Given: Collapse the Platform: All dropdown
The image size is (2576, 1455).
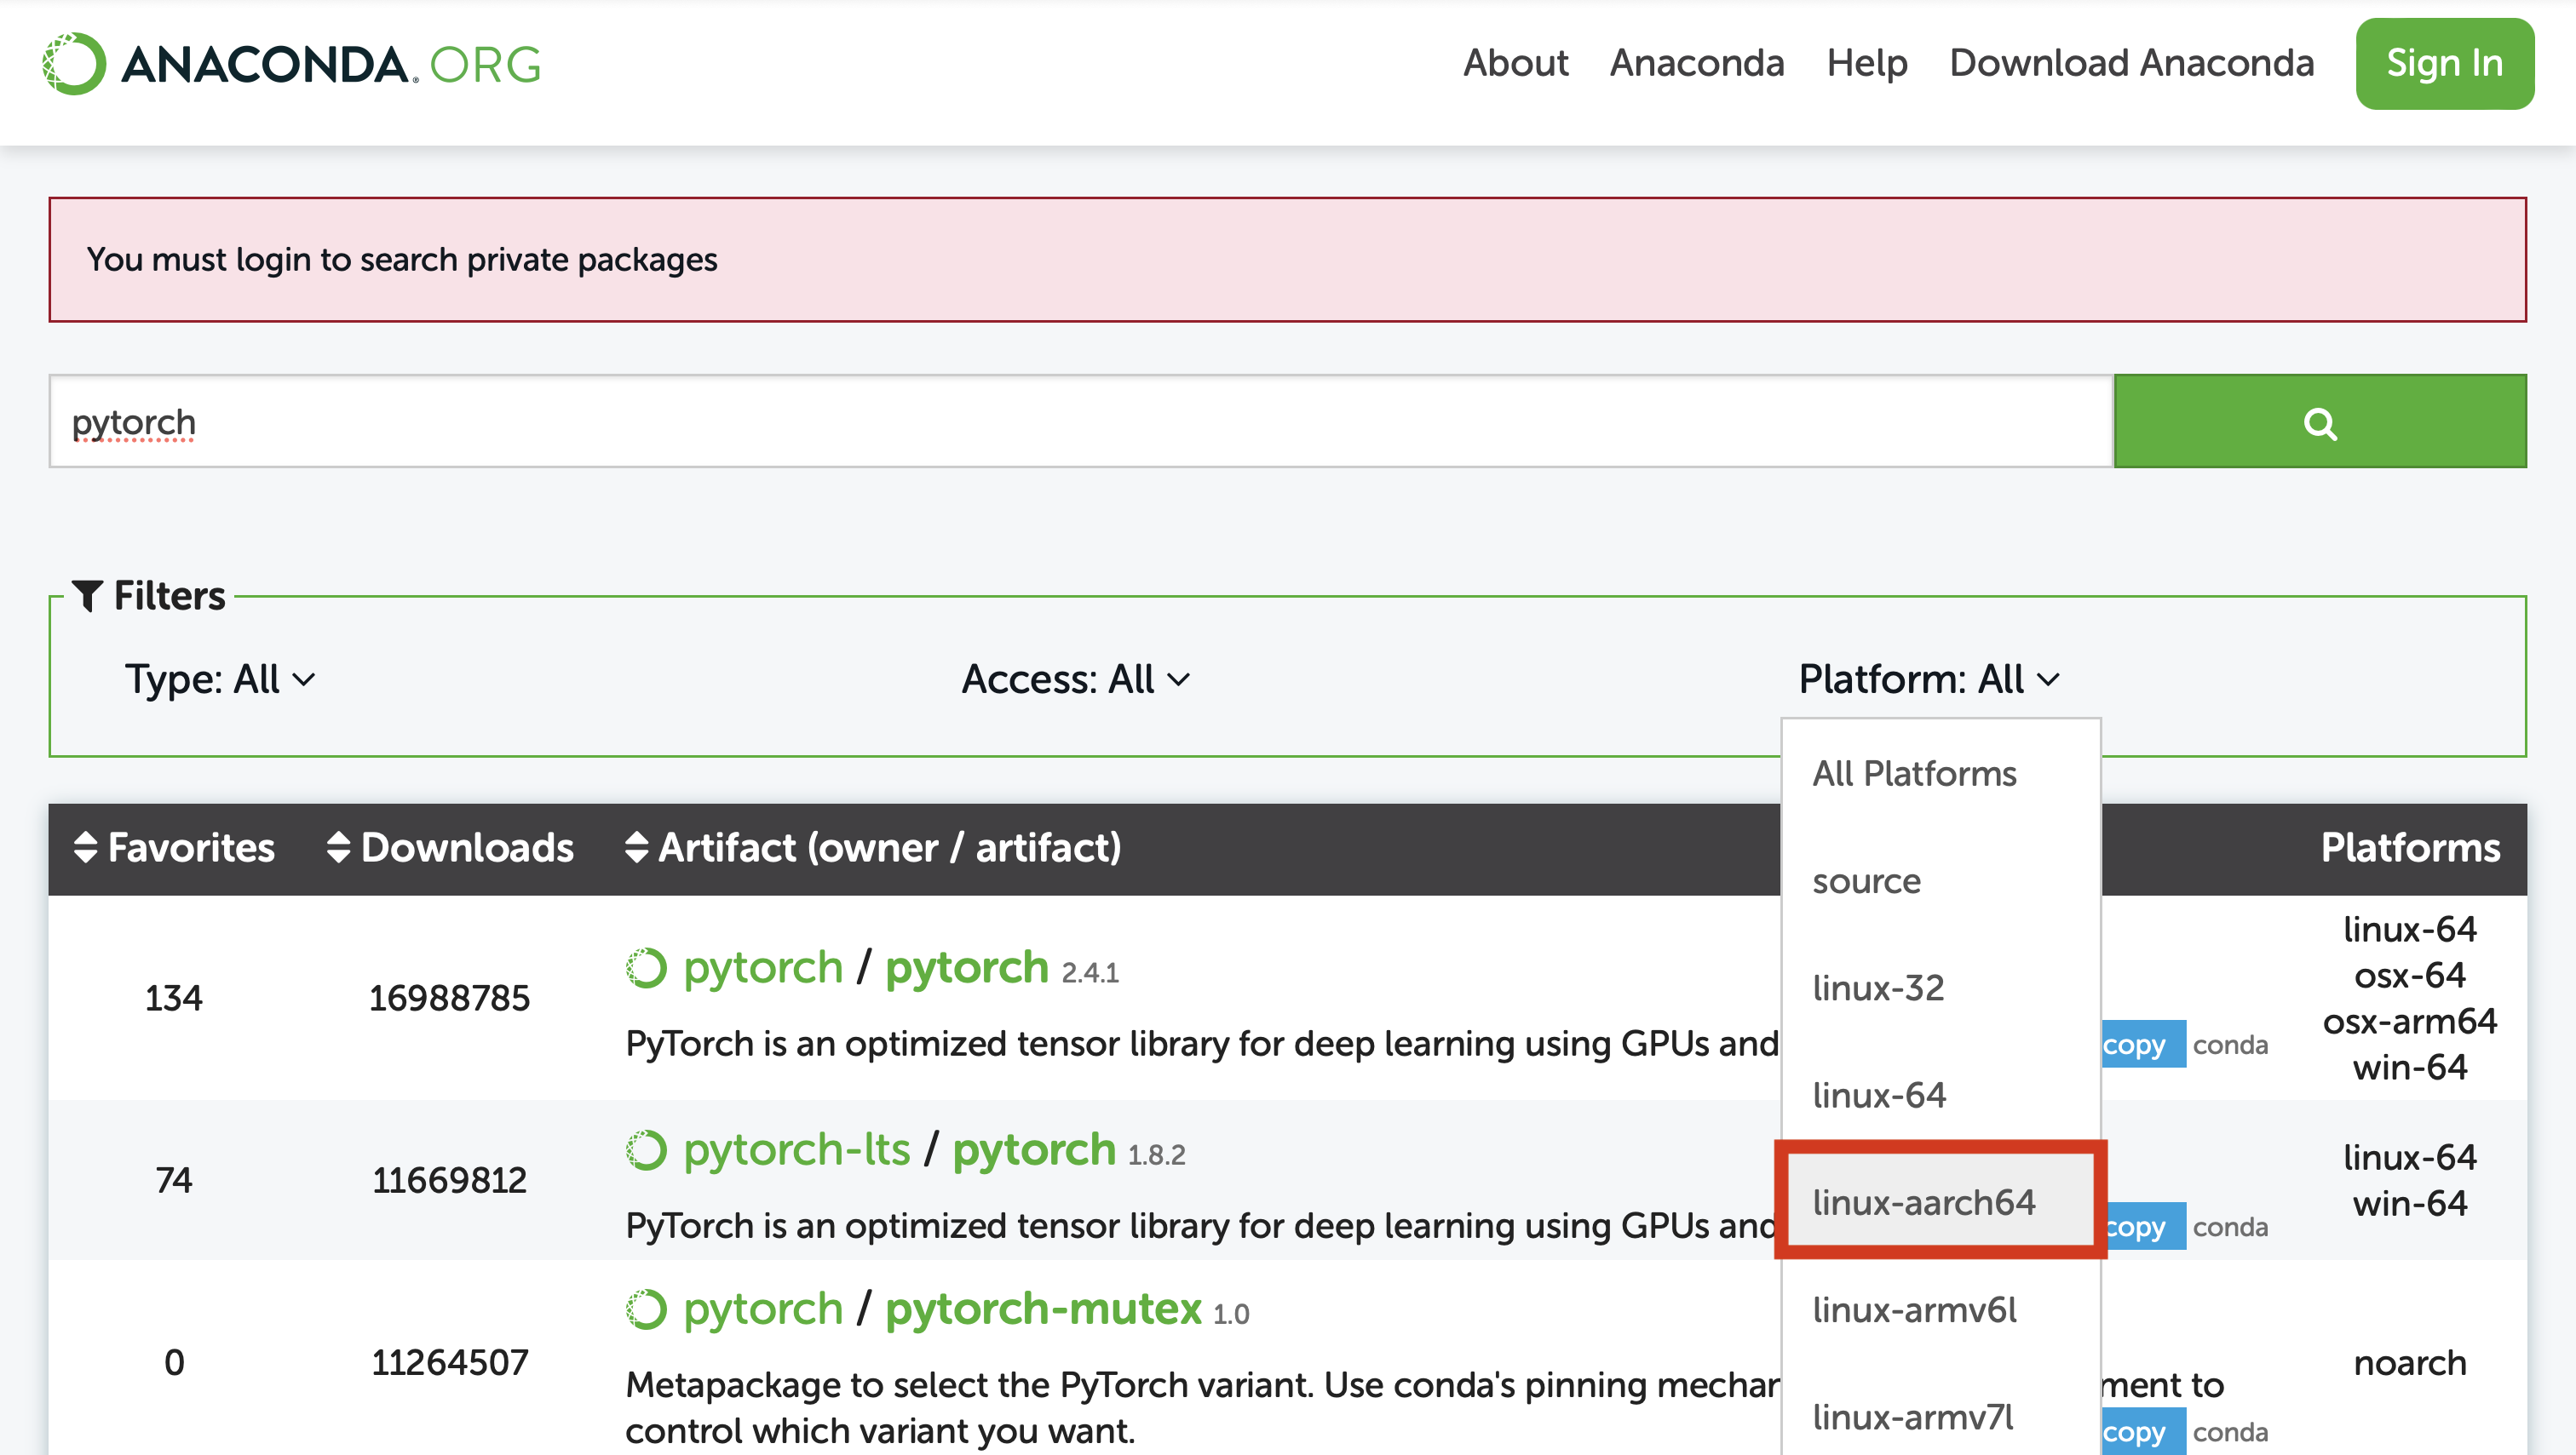Looking at the screenshot, I should coord(1929,679).
